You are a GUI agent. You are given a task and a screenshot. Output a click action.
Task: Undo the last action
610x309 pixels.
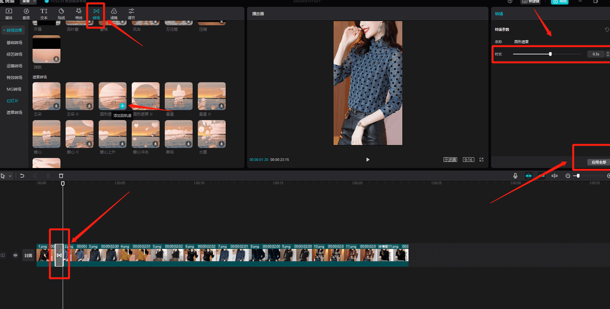[22, 176]
